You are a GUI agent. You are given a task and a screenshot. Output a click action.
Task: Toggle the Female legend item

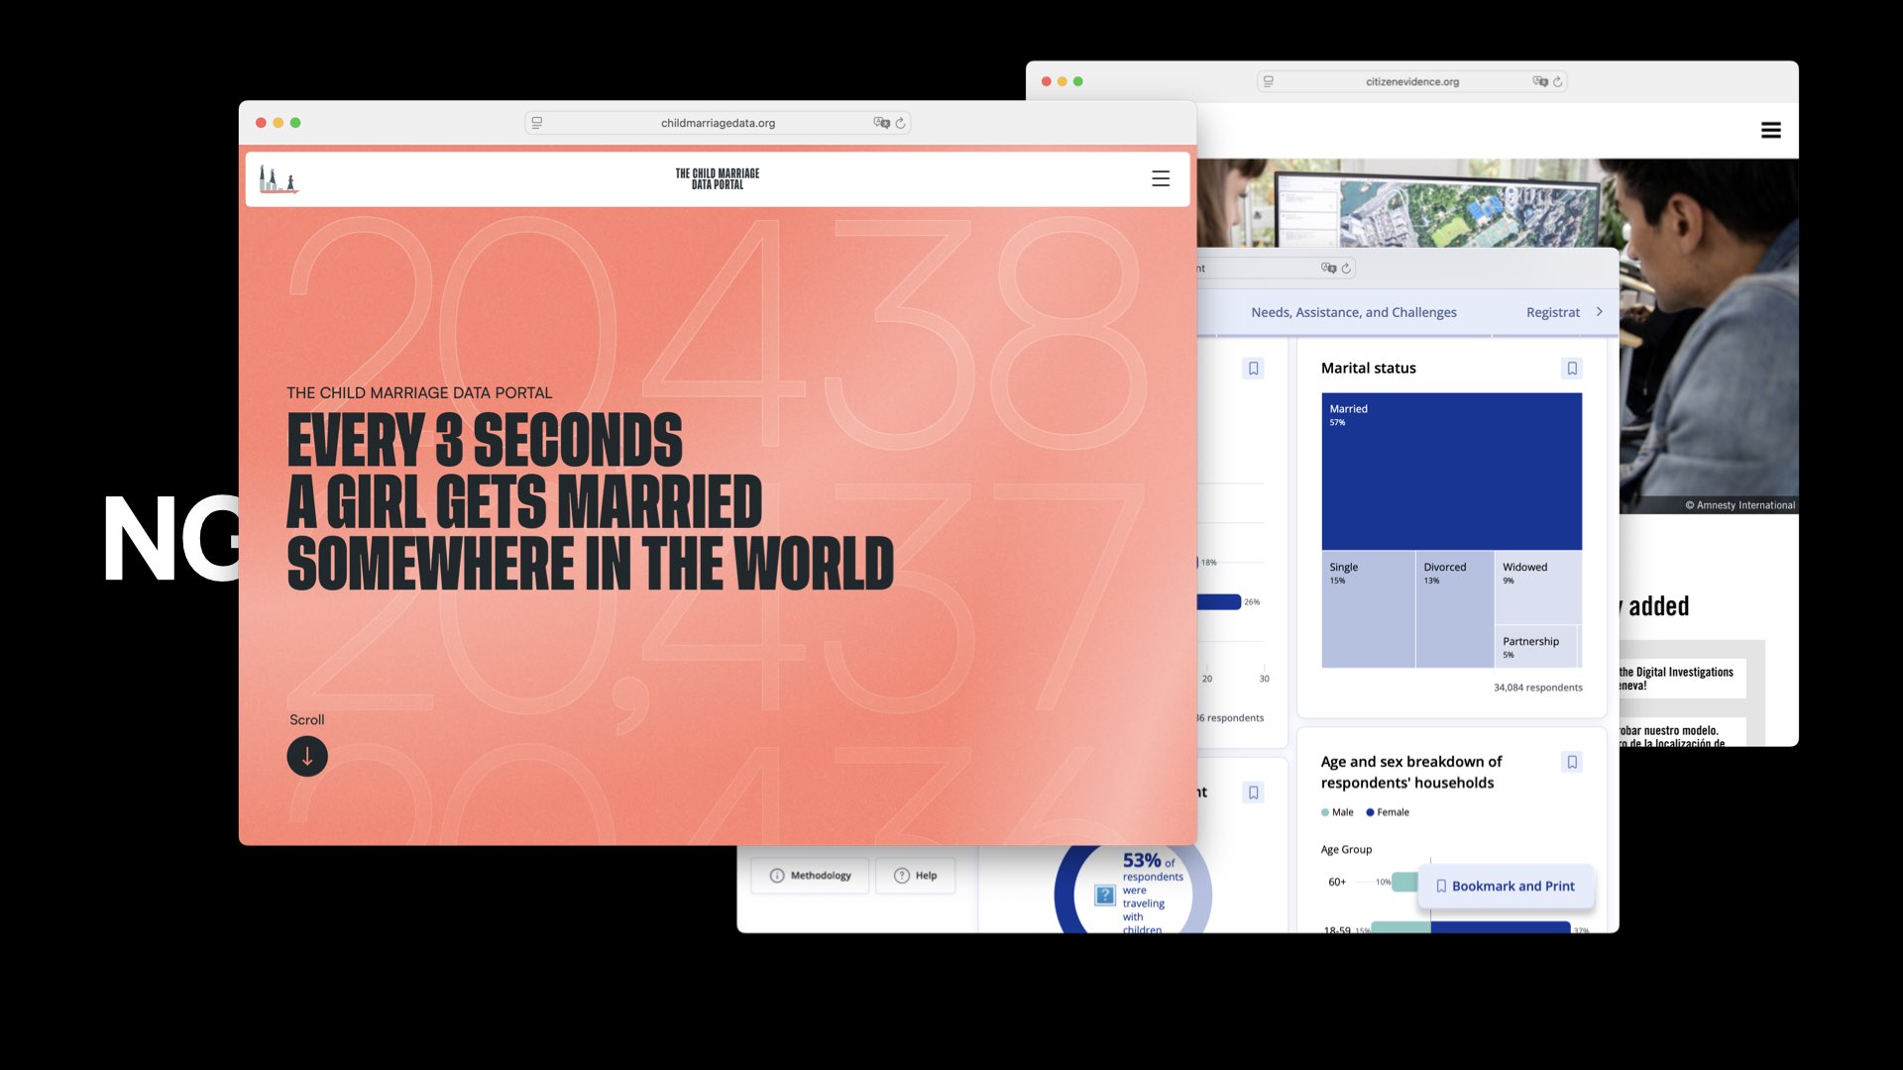tap(1388, 812)
